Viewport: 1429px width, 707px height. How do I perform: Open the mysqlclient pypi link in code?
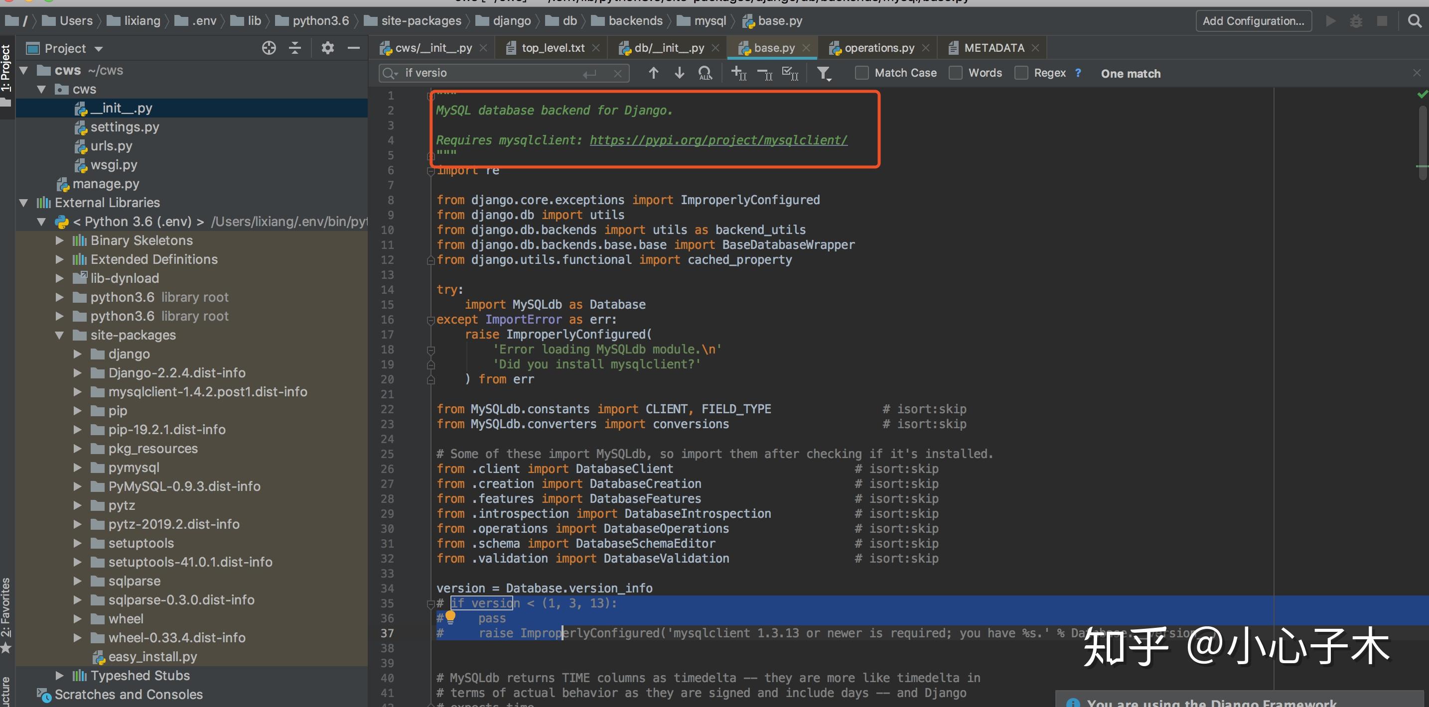pos(717,140)
